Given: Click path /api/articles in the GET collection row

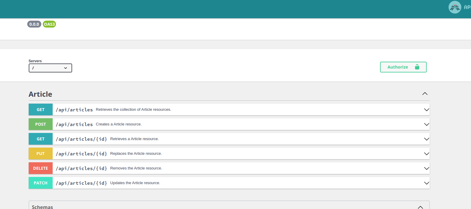Looking at the screenshot, I should [74, 110].
